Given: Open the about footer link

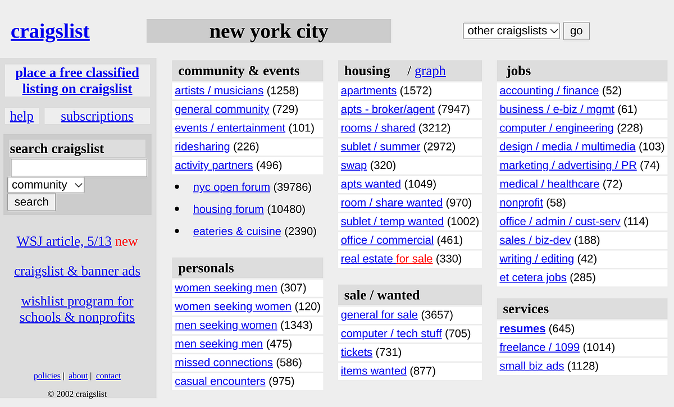Looking at the screenshot, I should (x=78, y=376).
